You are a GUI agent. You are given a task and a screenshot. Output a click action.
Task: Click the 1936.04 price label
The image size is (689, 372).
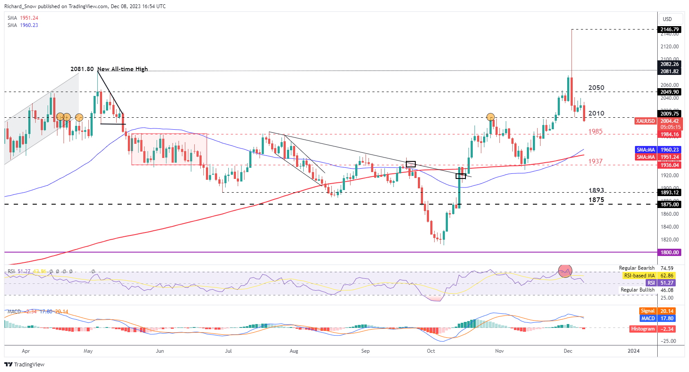pos(669,165)
